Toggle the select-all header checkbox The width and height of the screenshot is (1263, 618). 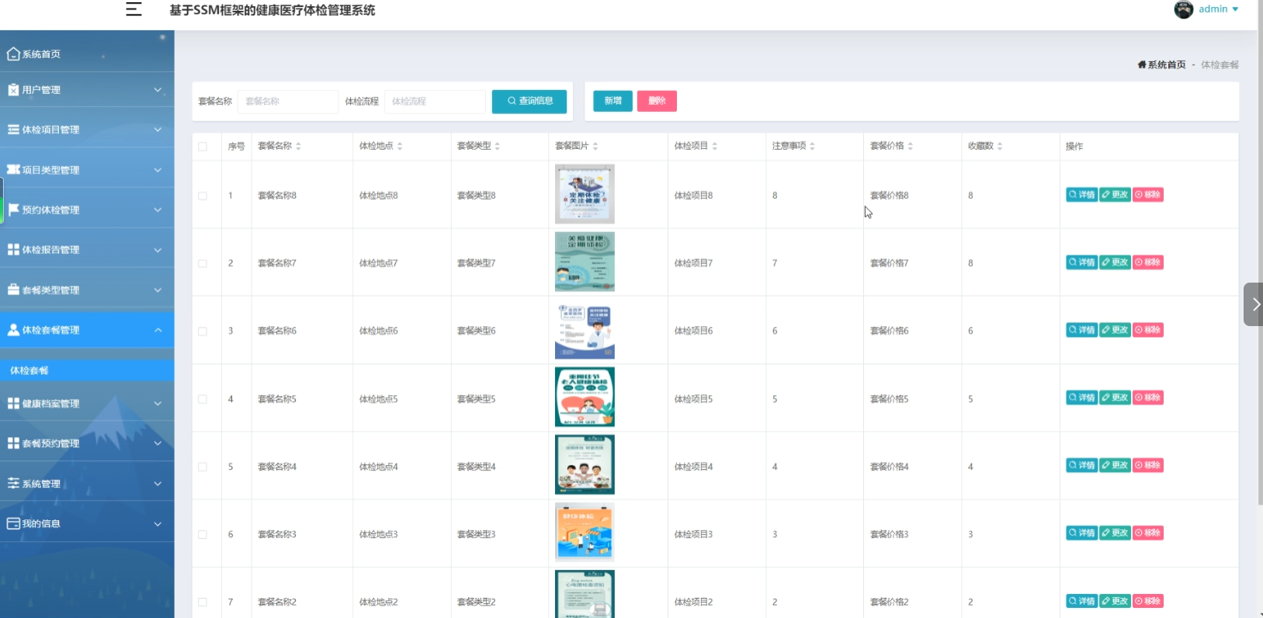click(x=203, y=146)
